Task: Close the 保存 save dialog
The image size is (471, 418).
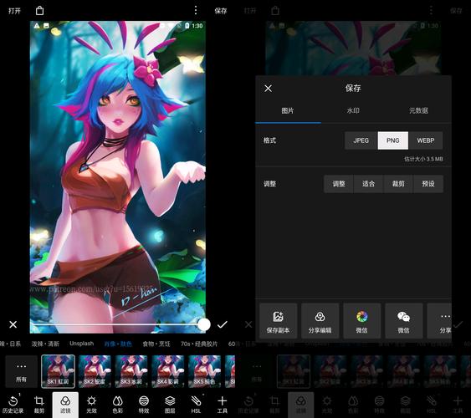Action: click(x=268, y=89)
